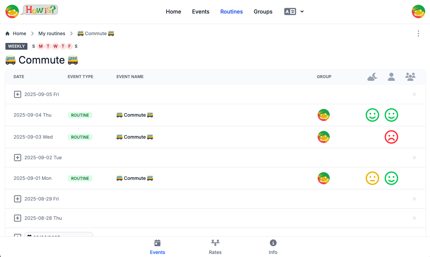Image resolution: width=430 pixels, height=257 pixels.
Task: Open Commute event on 2025-09-01 Mon
Action: pyautogui.click(x=135, y=178)
